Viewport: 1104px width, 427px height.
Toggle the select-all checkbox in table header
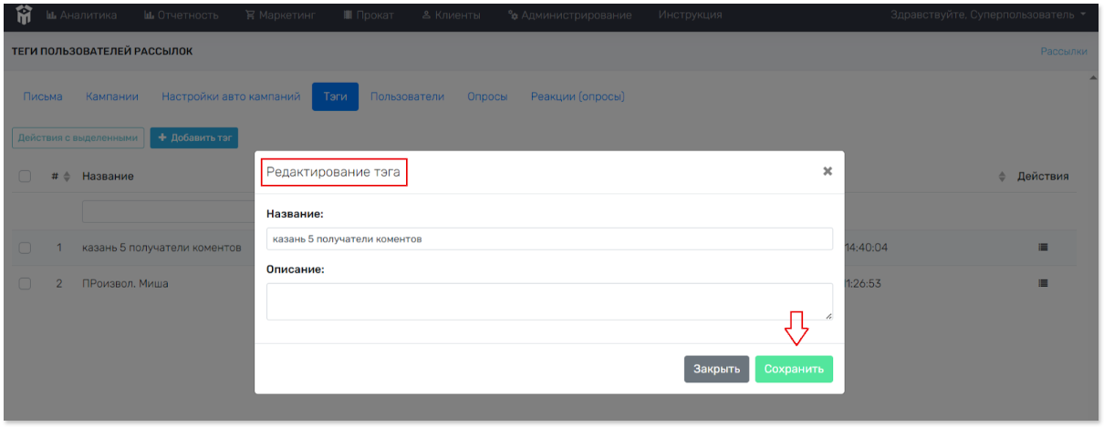(26, 177)
